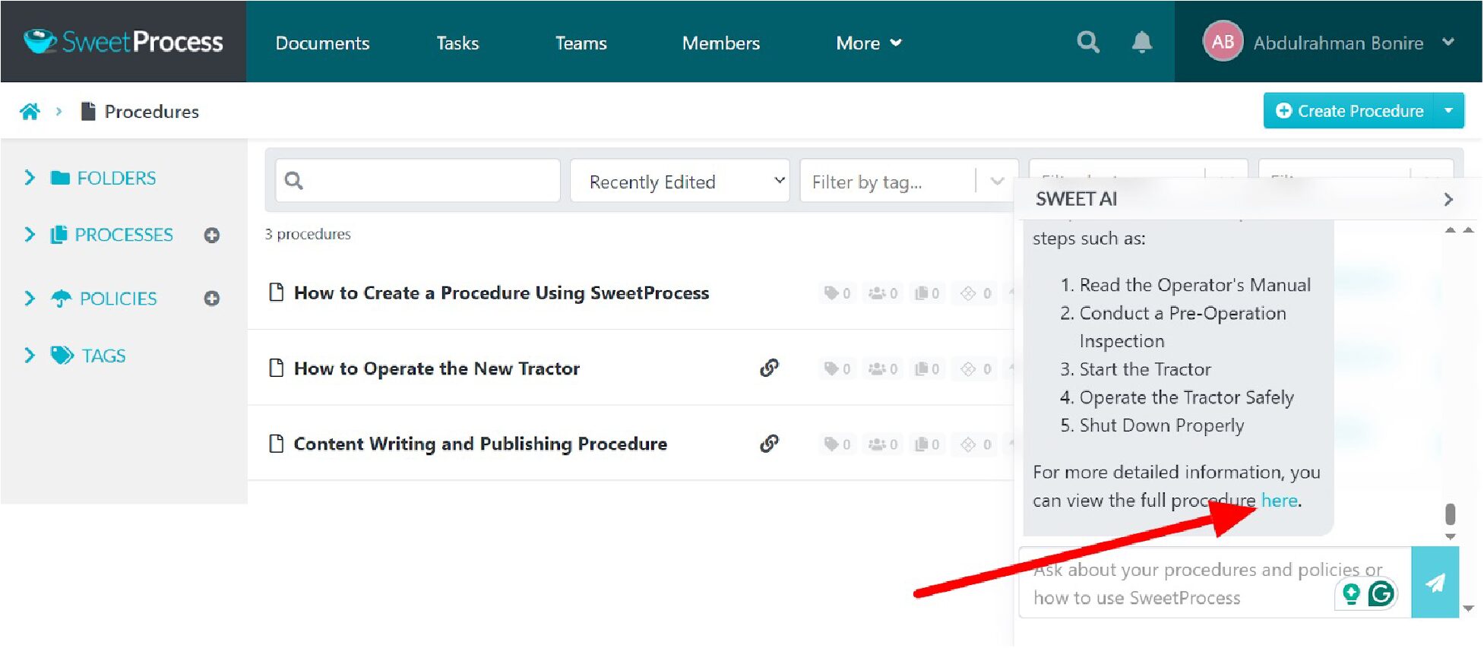Send message with paper plane button

[x=1435, y=583]
